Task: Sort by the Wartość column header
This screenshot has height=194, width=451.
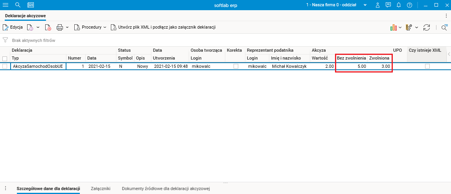Action: point(322,58)
